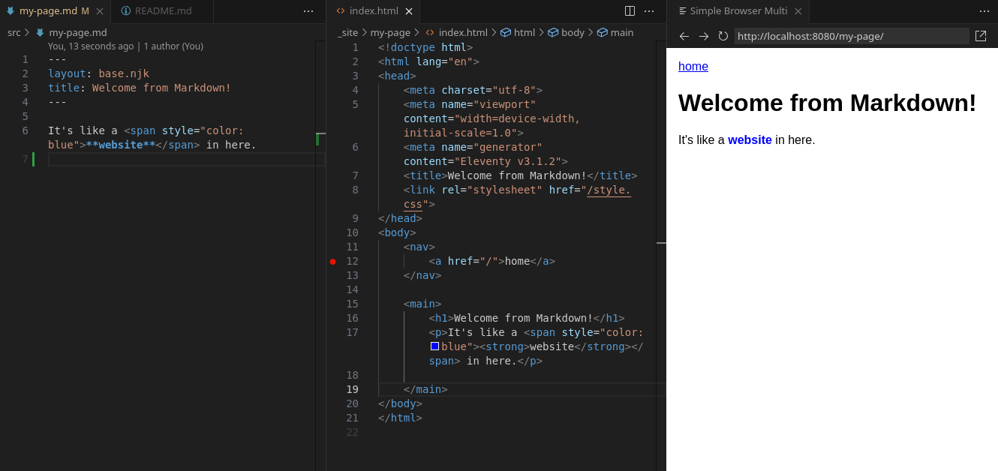Close the index.html tab

click(409, 11)
